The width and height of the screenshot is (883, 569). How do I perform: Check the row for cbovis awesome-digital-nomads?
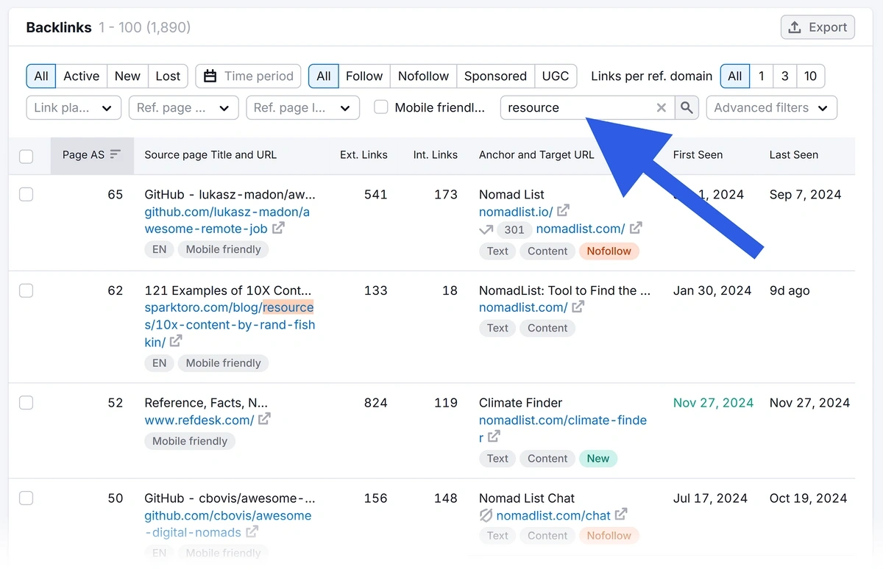coord(26,498)
